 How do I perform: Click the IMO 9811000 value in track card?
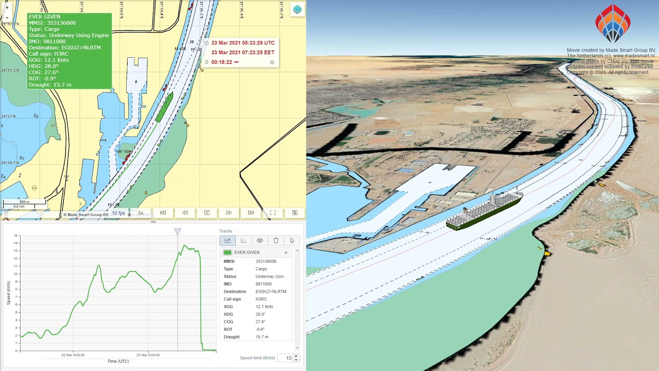[263, 284]
